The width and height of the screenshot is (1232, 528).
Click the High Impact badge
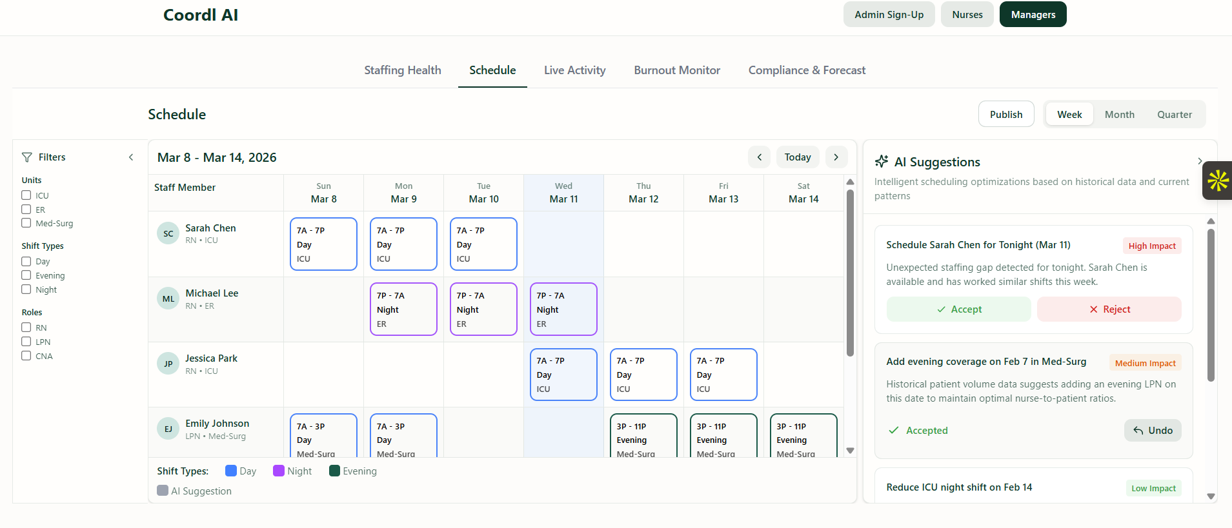pyautogui.click(x=1152, y=246)
